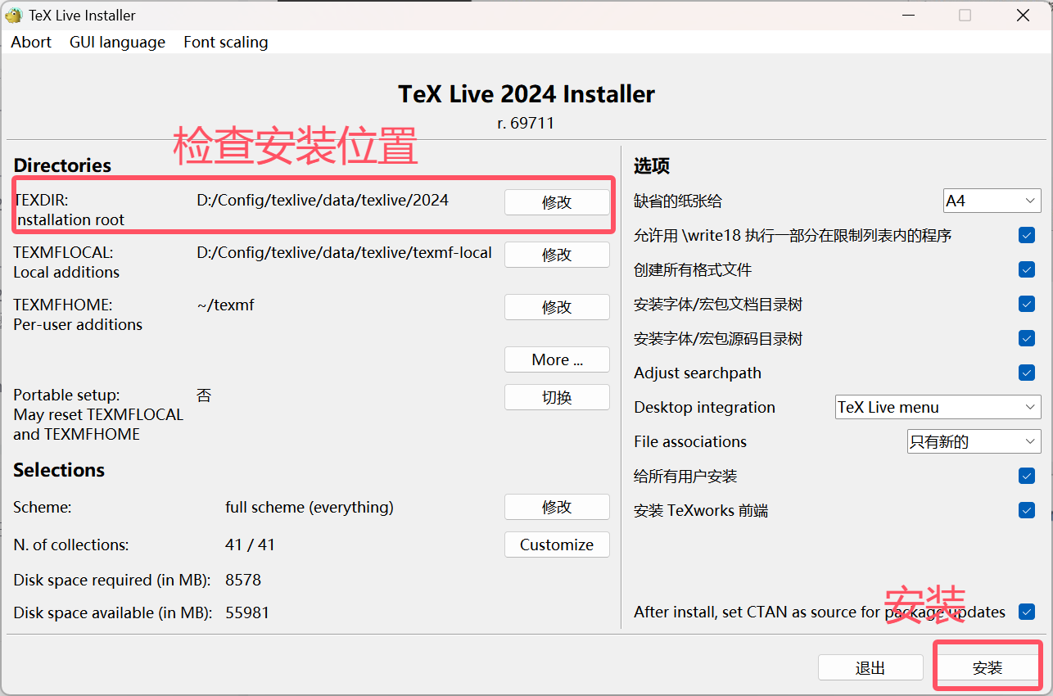Click the 选项 heading

(652, 166)
